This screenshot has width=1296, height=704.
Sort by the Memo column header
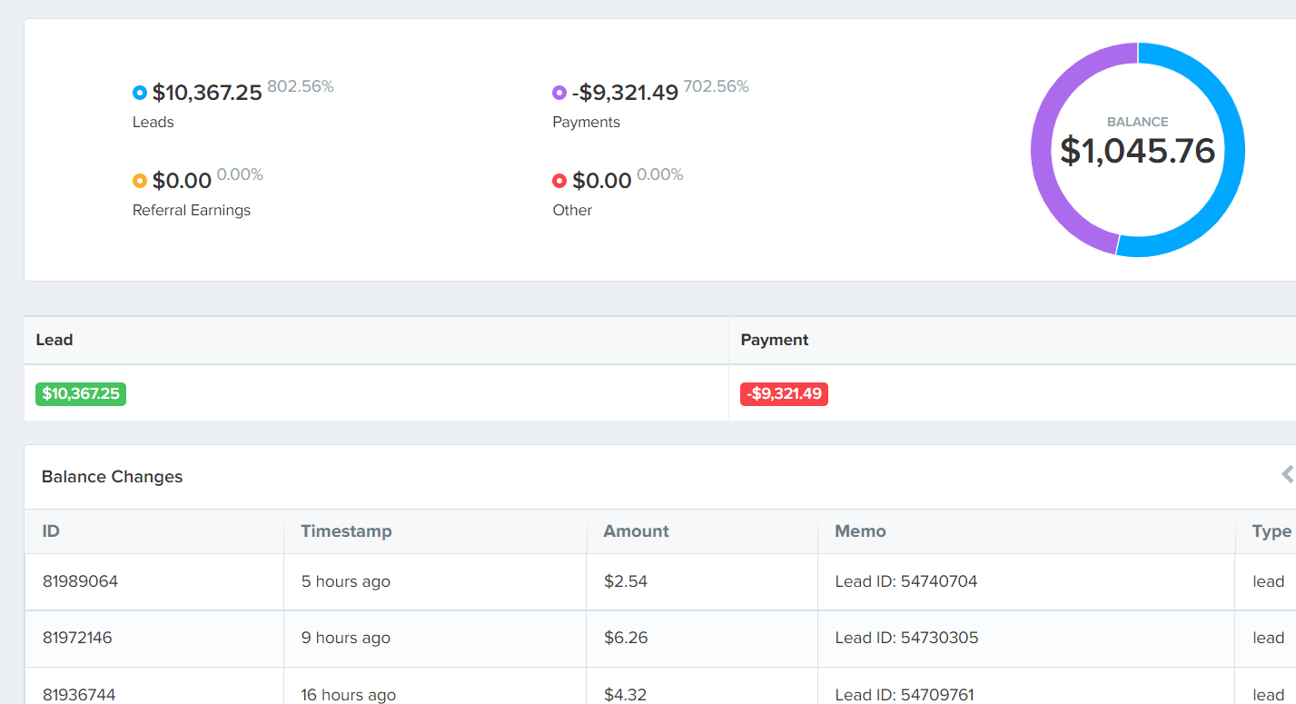coord(860,531)
